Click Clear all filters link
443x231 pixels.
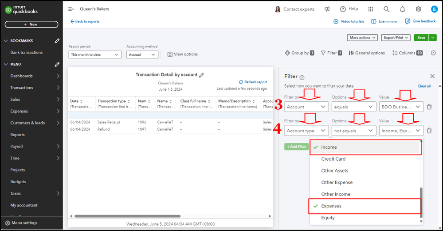coord(424,86)
